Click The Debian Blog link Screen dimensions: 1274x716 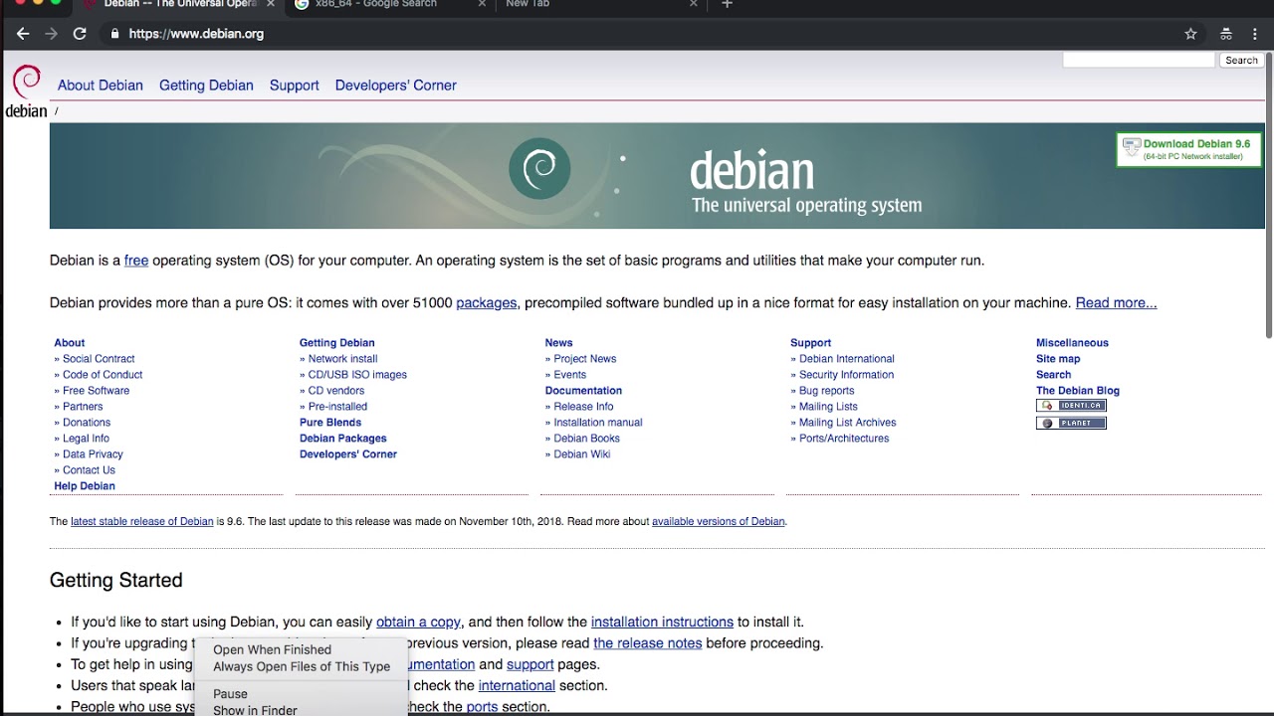coord(1078,391)
